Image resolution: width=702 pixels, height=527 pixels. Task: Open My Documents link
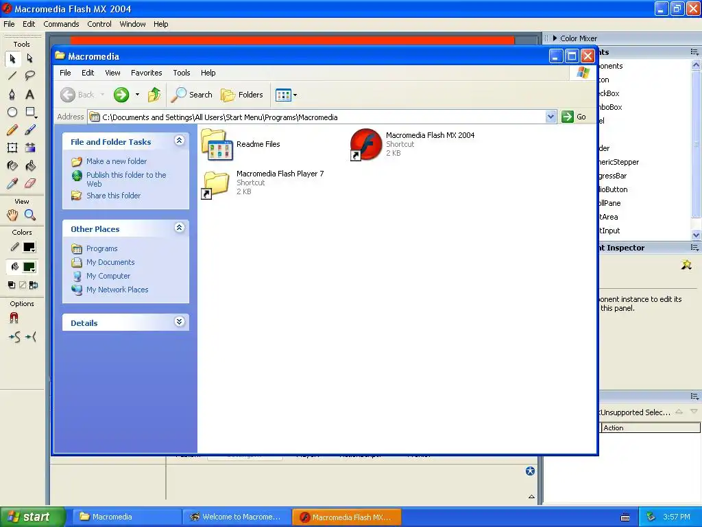(x=110, y=262)
